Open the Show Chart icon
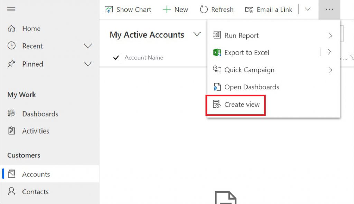This screenshot has width=354, height=204. (x=109, y=9)
